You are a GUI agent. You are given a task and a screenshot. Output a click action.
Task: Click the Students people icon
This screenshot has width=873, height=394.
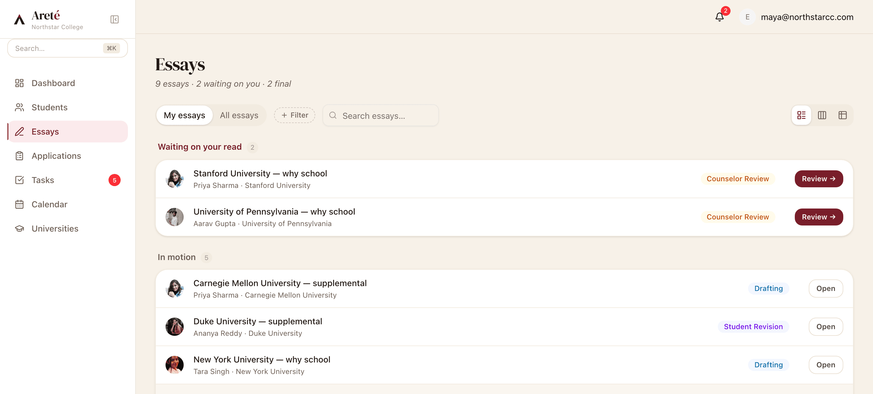pyautogui.click(x=19, y=107)
